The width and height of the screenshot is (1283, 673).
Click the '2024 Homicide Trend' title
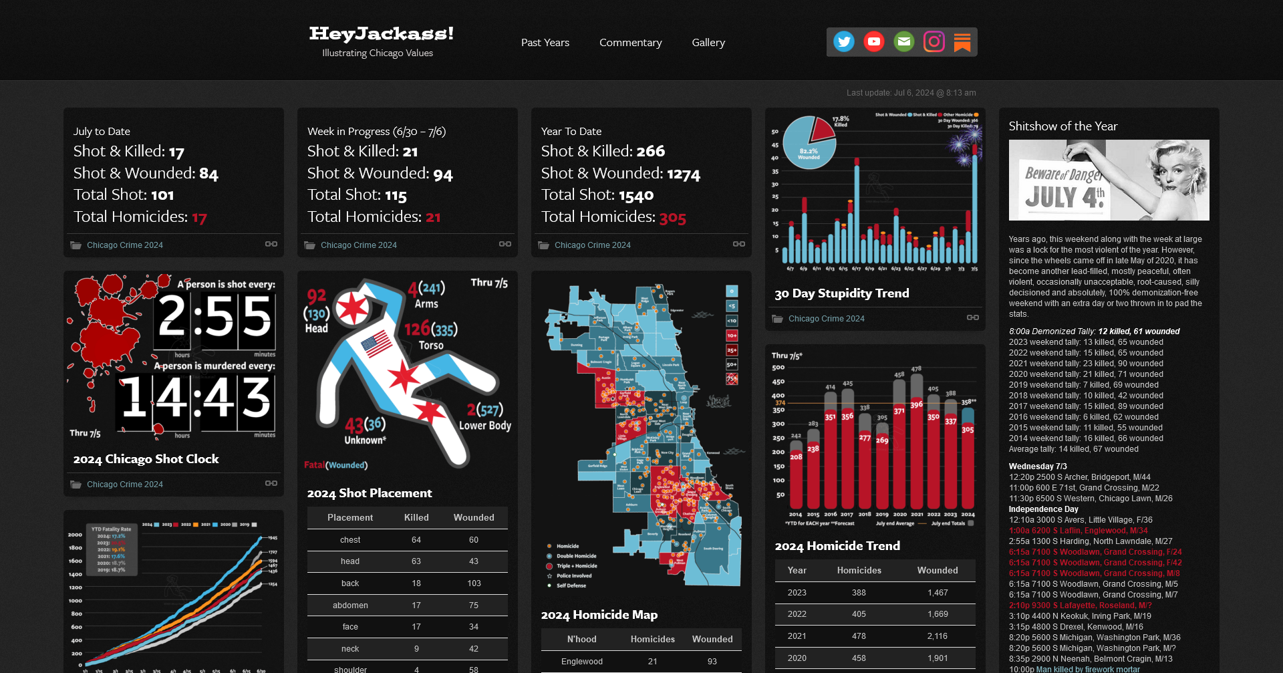[x=837, y=546]
